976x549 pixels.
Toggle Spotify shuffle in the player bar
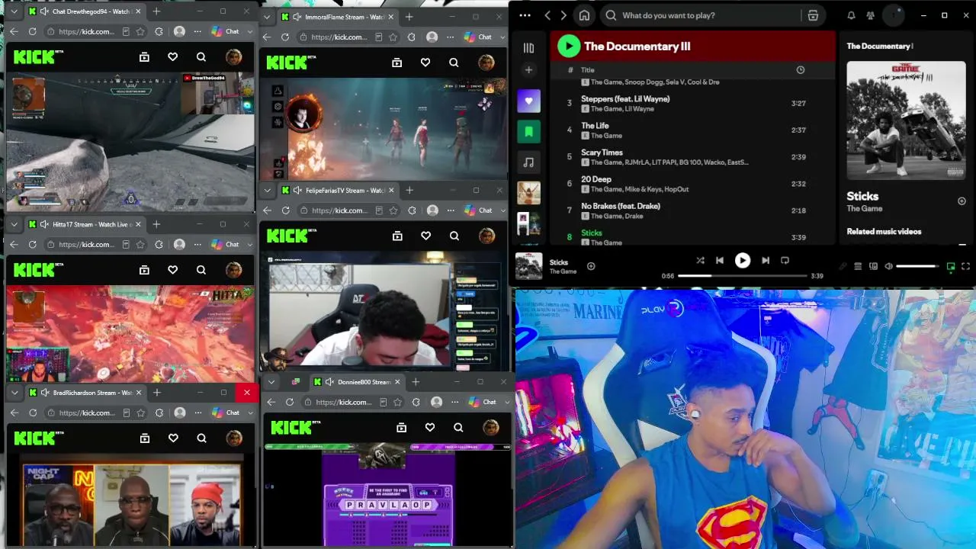point(700,261)
